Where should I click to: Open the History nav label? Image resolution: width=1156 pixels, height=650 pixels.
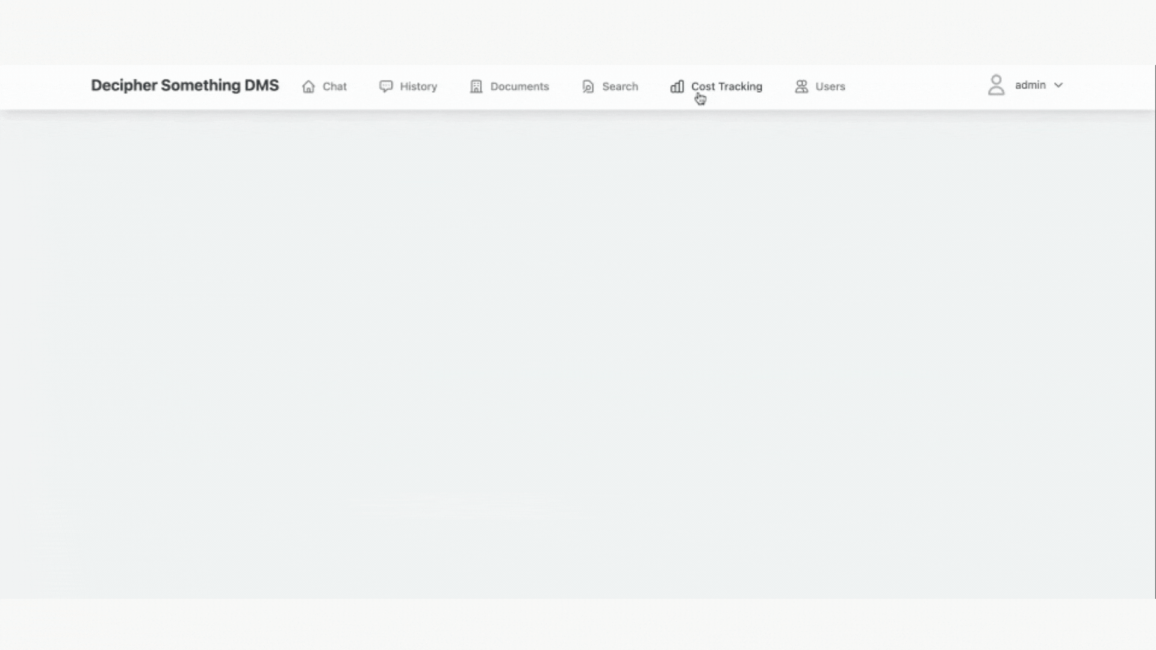(x=418, y=87)
